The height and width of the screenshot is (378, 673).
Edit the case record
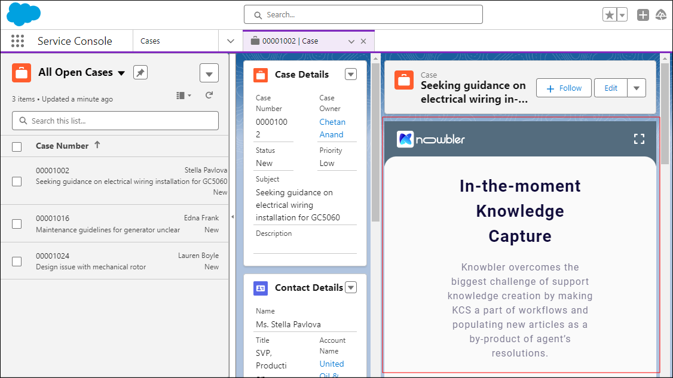pos(611,88)
